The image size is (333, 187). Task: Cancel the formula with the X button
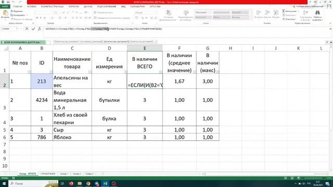(27, 29)
